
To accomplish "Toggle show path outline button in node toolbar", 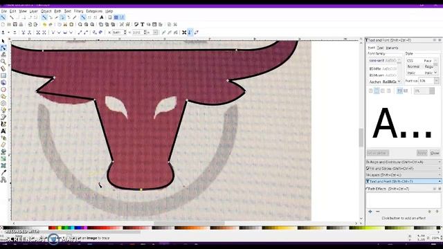I will pos(196,33).
